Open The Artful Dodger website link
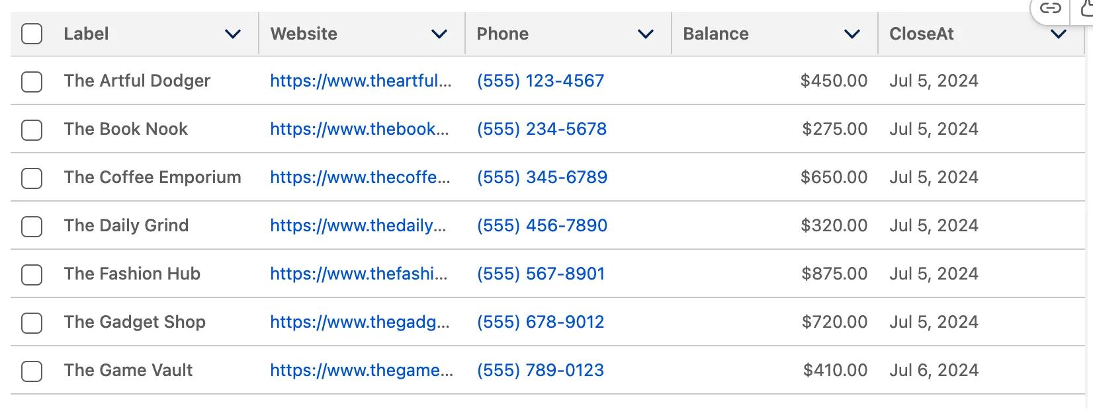Image resolution: width=1093 pixels, height=419 pixels. [361, 81]
